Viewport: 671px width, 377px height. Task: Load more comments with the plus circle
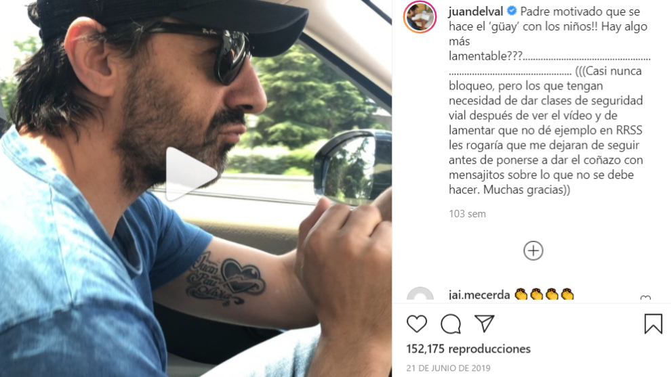[533, 250]
